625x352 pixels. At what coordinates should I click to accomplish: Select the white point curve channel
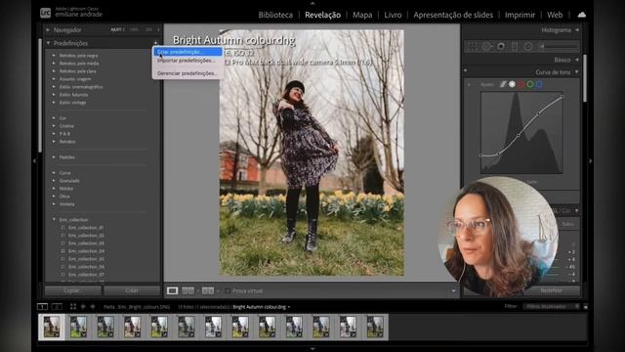click(512, 84)
